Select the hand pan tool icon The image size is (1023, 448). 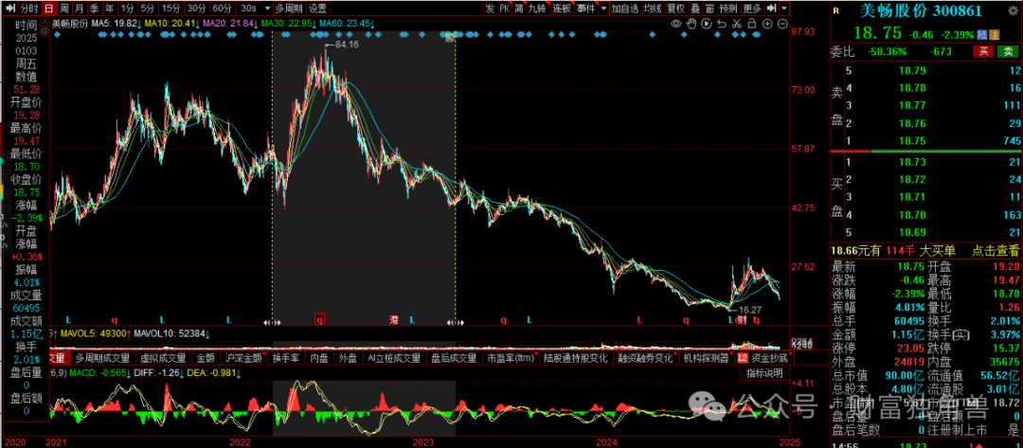tap(691, 24)
